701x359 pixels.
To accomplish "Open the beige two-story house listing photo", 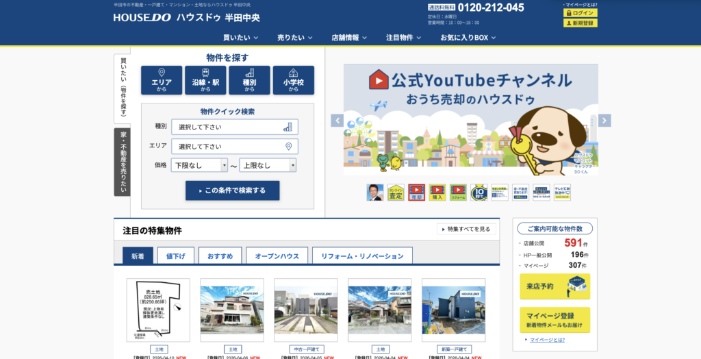I will (x=232, y=310).
